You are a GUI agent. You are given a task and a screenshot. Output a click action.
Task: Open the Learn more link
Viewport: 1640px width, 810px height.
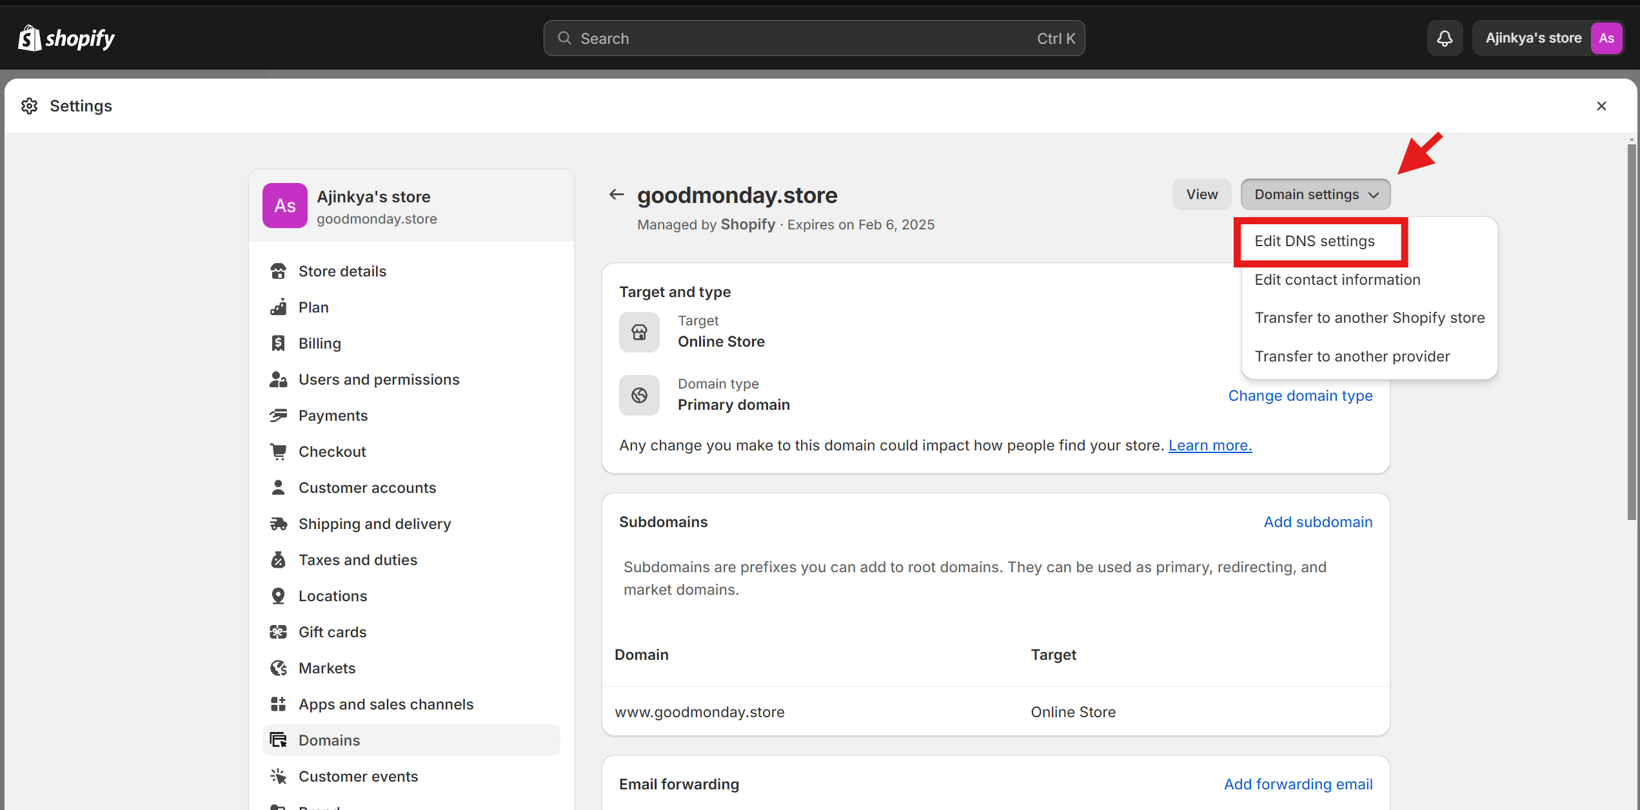pos(1210,445)
